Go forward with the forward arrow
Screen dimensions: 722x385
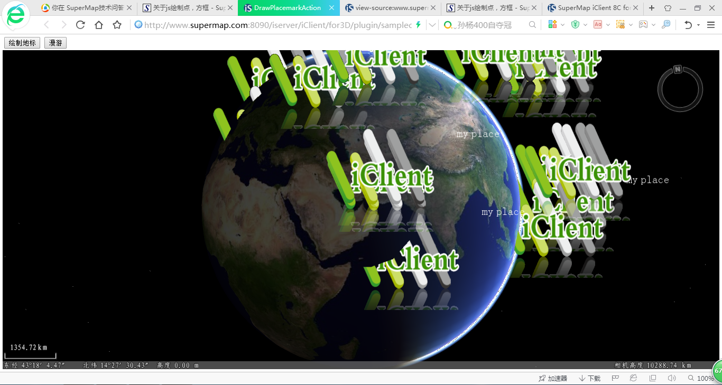pyautogui.click(x=63, y=25)
